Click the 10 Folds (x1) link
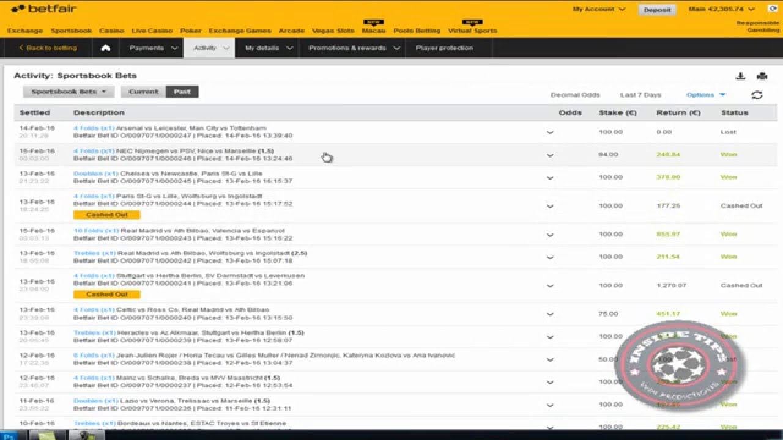Screen dimensions: 783x440 point(96,230)
